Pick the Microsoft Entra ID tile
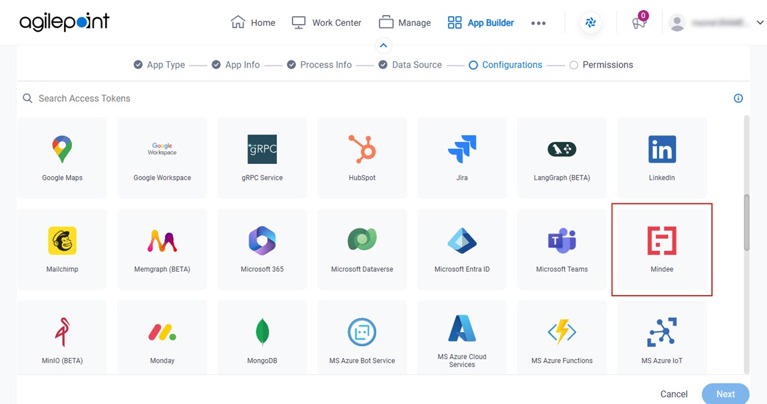The image size is (767, 404). click(x=462, y=250)
